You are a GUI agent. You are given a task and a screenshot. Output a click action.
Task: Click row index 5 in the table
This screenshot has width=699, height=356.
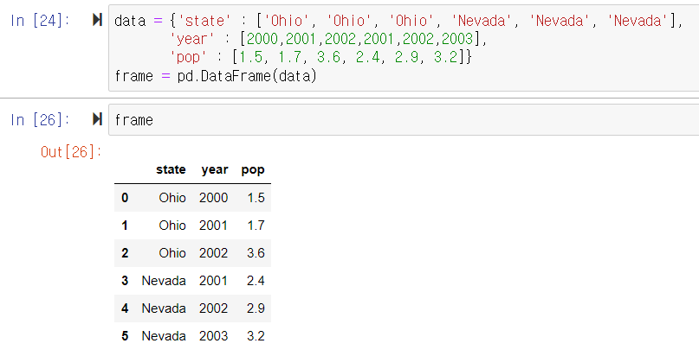(x=125, y=335)
